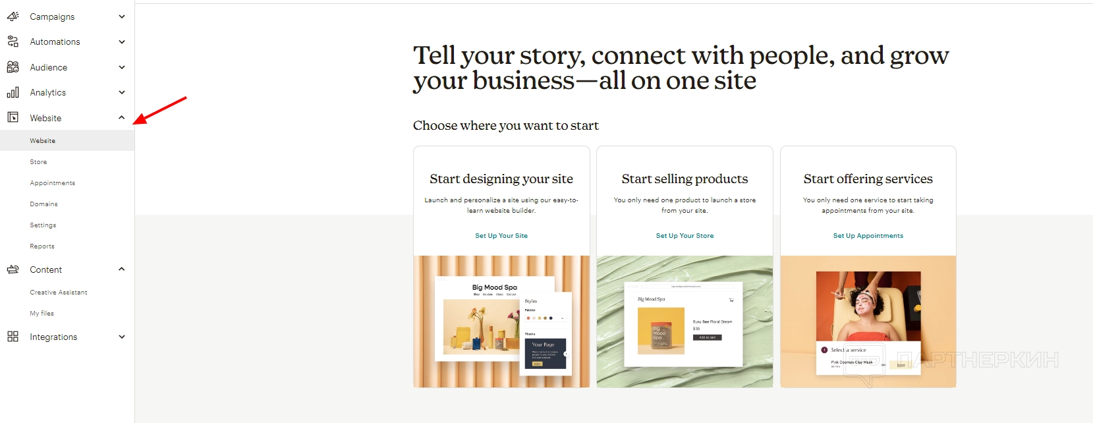Click the spa facial services preview image
The image size is (1093, 423).
pos(868,322)
